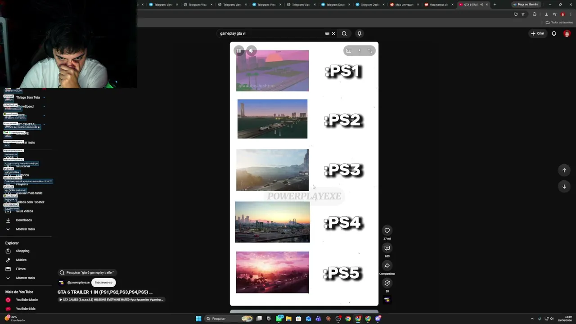Subscribe with the Inscrever-se button
Image resolution: width=576 pixels, height=324 pixels.
click(103, 282)
